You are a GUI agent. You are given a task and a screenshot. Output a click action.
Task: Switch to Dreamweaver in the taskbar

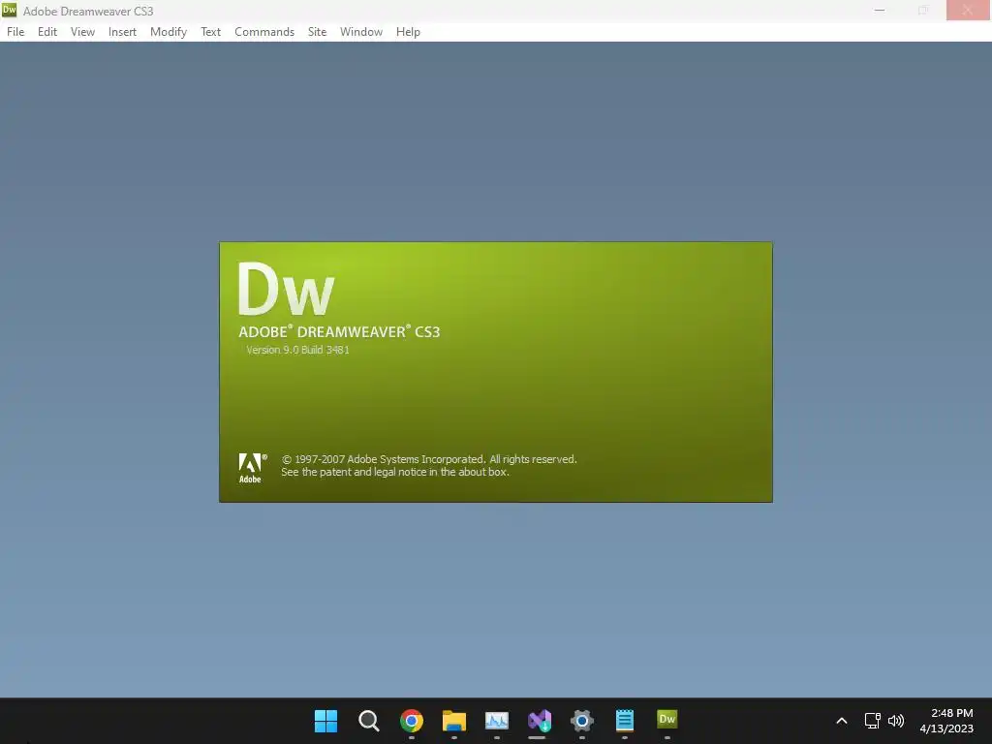(x=667, y=720)
